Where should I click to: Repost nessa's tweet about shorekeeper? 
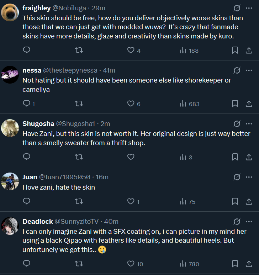click(x=79, y=104)
